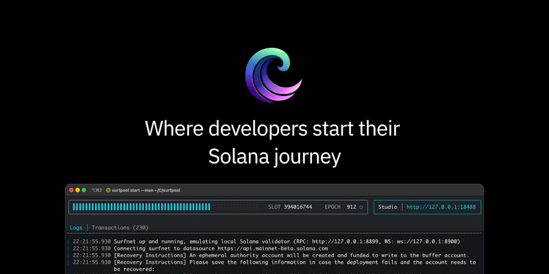The height and width of the screenshot is (274, 549).
Task: Open the Transactions (230) tab
Action: [120, 227]
